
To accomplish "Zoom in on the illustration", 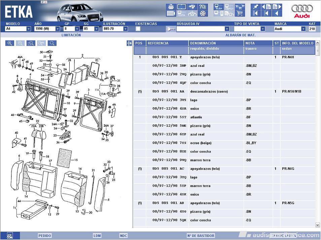I will click(10, 43).
